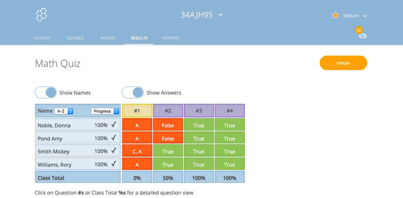
Task: Open the A-Z name sort dropdown
Action: (x=64, y=111)
